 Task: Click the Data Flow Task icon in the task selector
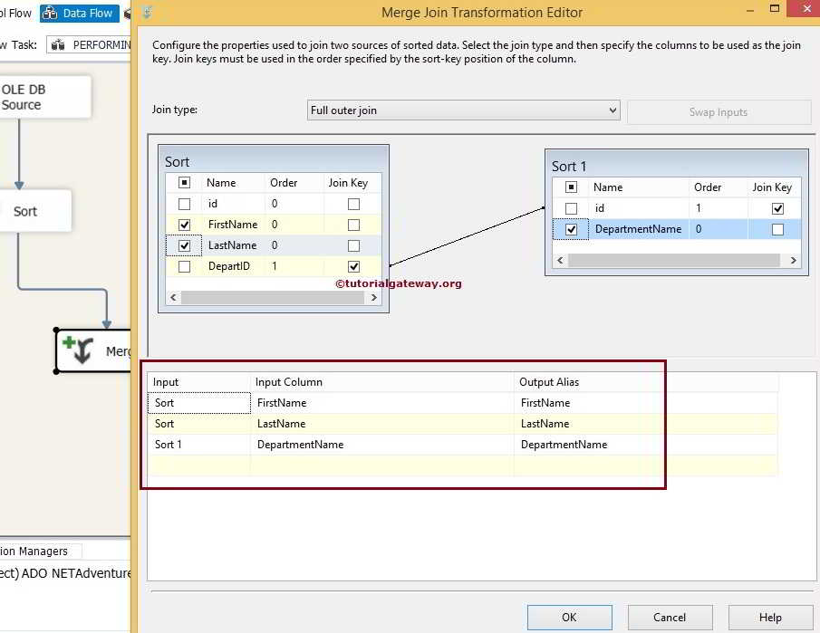(x=57, y=43)
